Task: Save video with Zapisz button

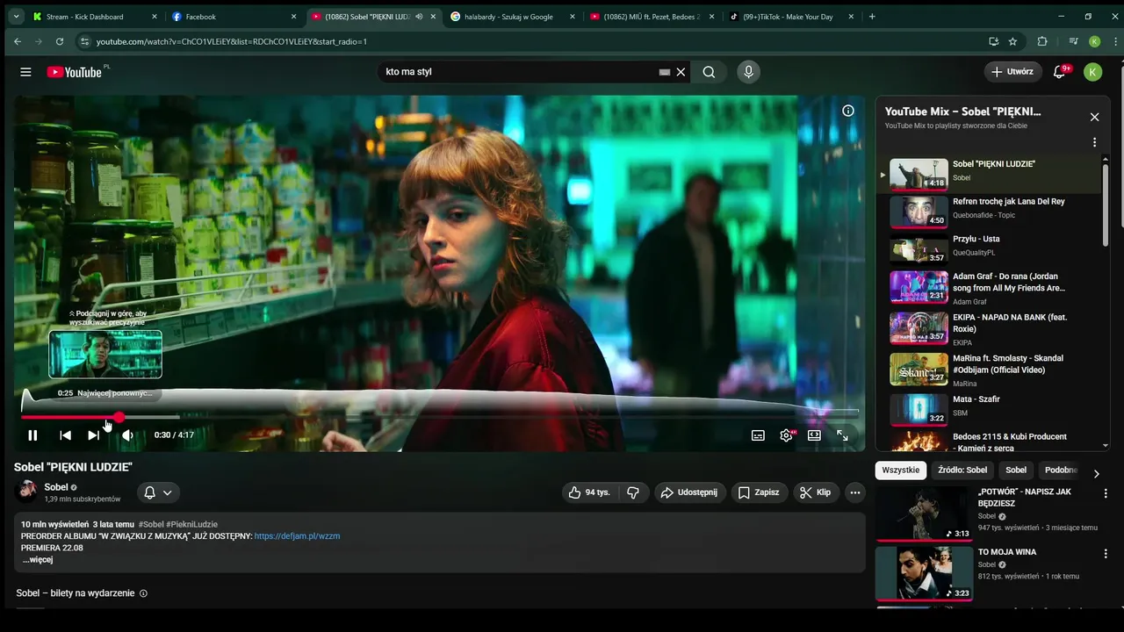Action: point(759,492)
